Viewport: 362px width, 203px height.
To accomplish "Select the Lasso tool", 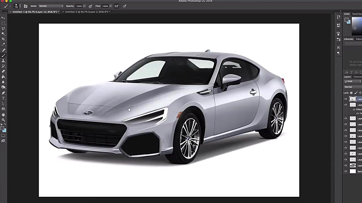I will [3, 28].
